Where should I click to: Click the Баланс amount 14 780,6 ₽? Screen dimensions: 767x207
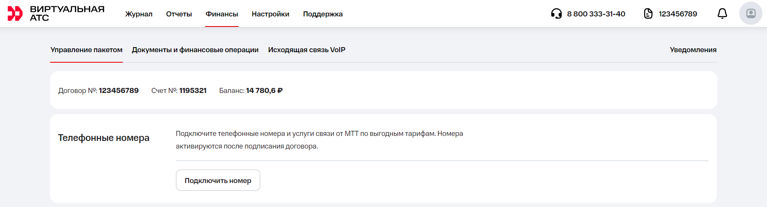(x=264, y=90)
